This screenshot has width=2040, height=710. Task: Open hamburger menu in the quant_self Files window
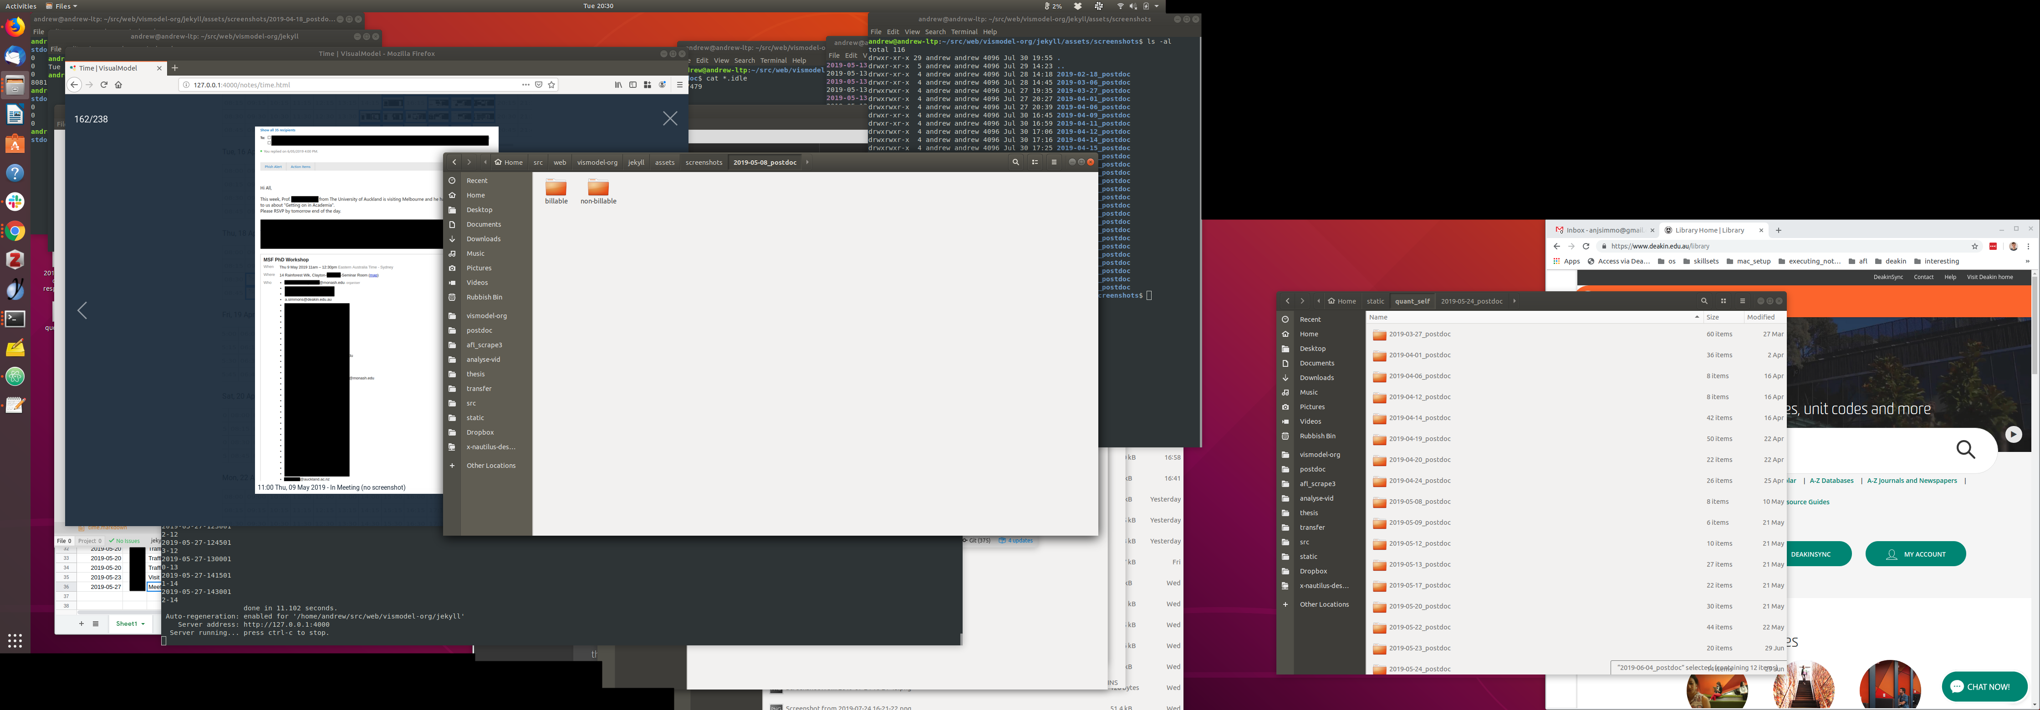click(1742, 301)
